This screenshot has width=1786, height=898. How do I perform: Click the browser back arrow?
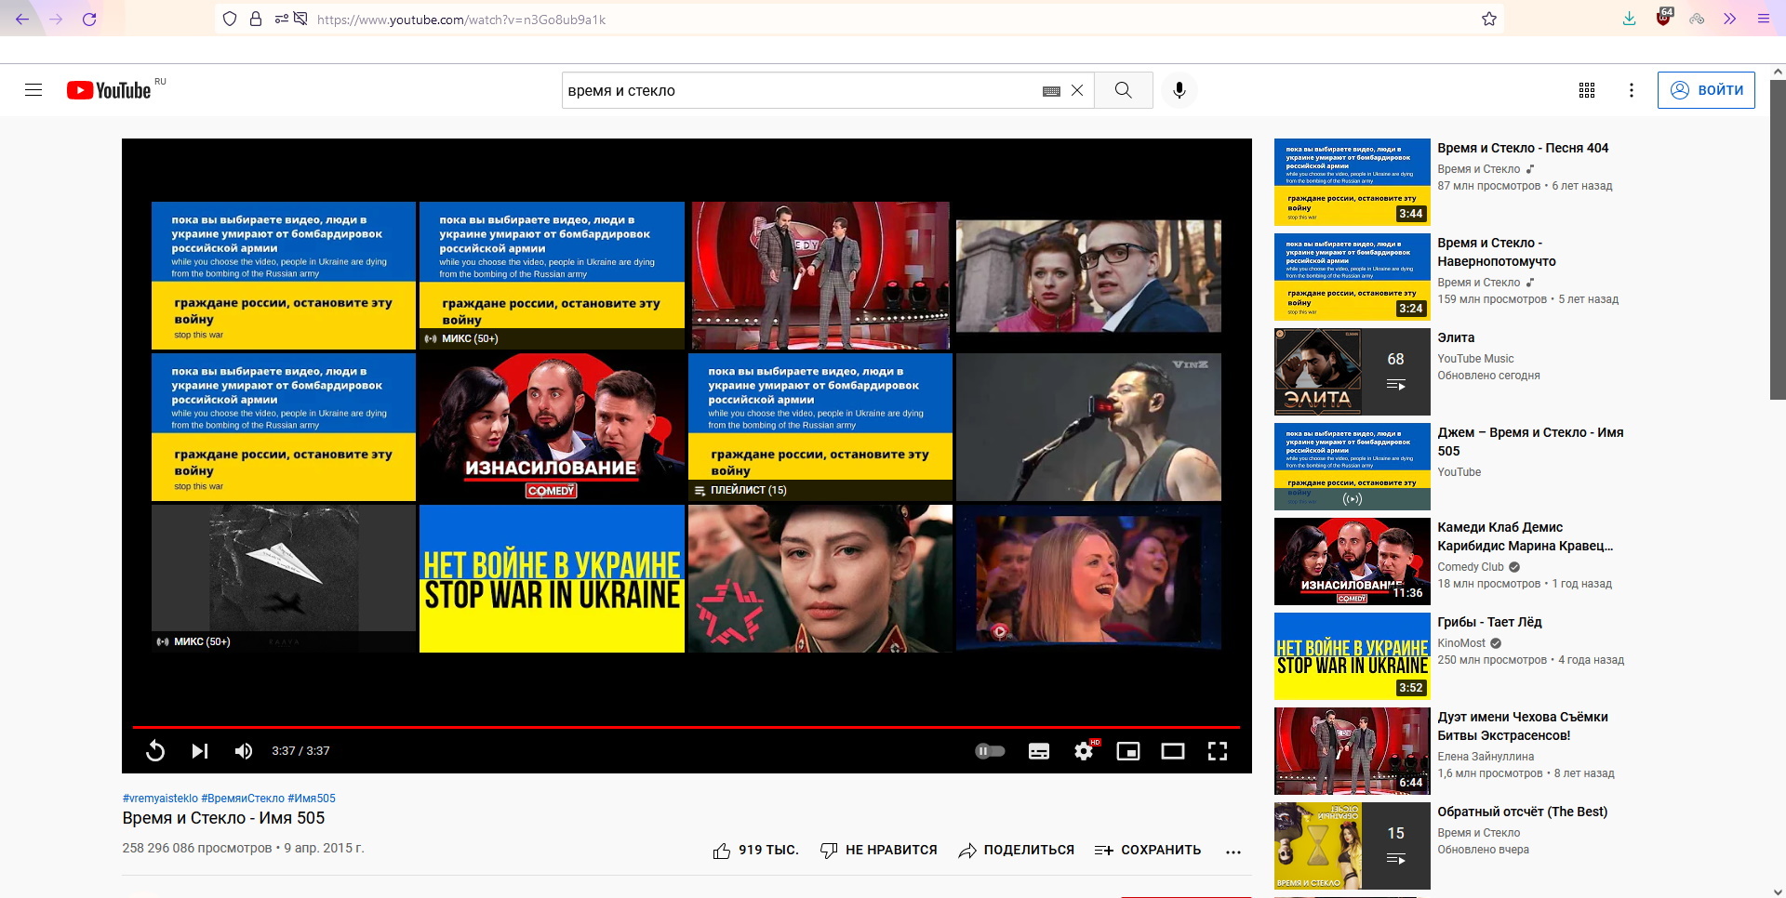point(22,19)
